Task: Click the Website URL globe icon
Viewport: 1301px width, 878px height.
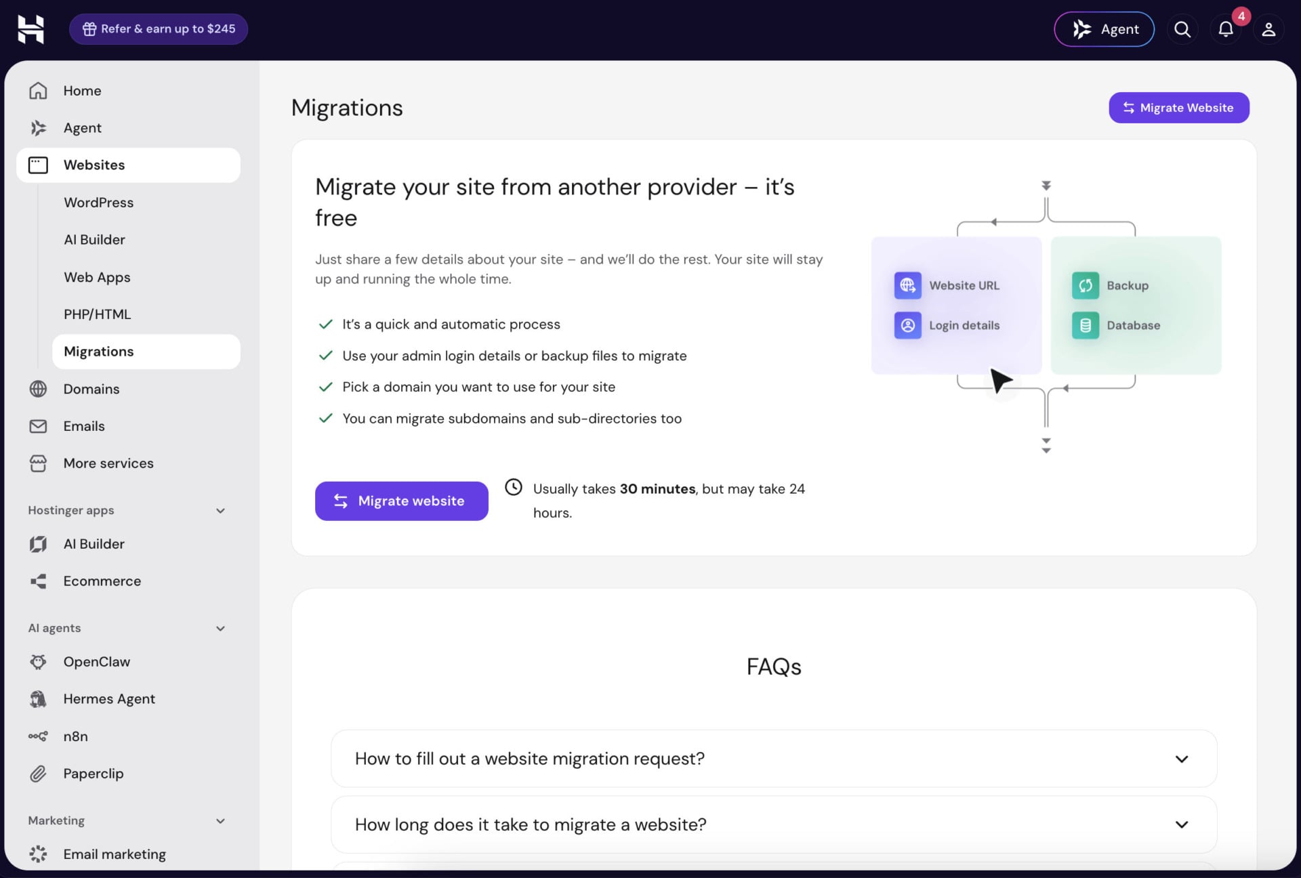Action: (907, 285)
